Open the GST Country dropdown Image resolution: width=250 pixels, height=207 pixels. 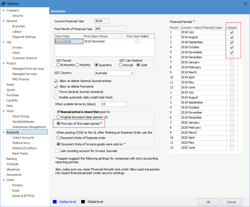pyautogui.click(x=132, y=73)
